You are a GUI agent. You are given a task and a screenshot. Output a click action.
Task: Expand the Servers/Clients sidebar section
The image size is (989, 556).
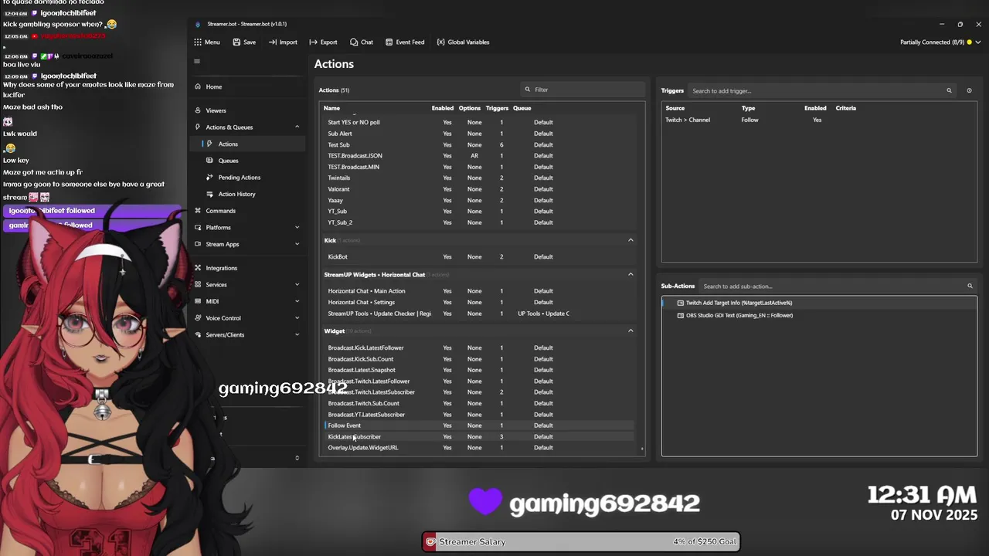297,334
